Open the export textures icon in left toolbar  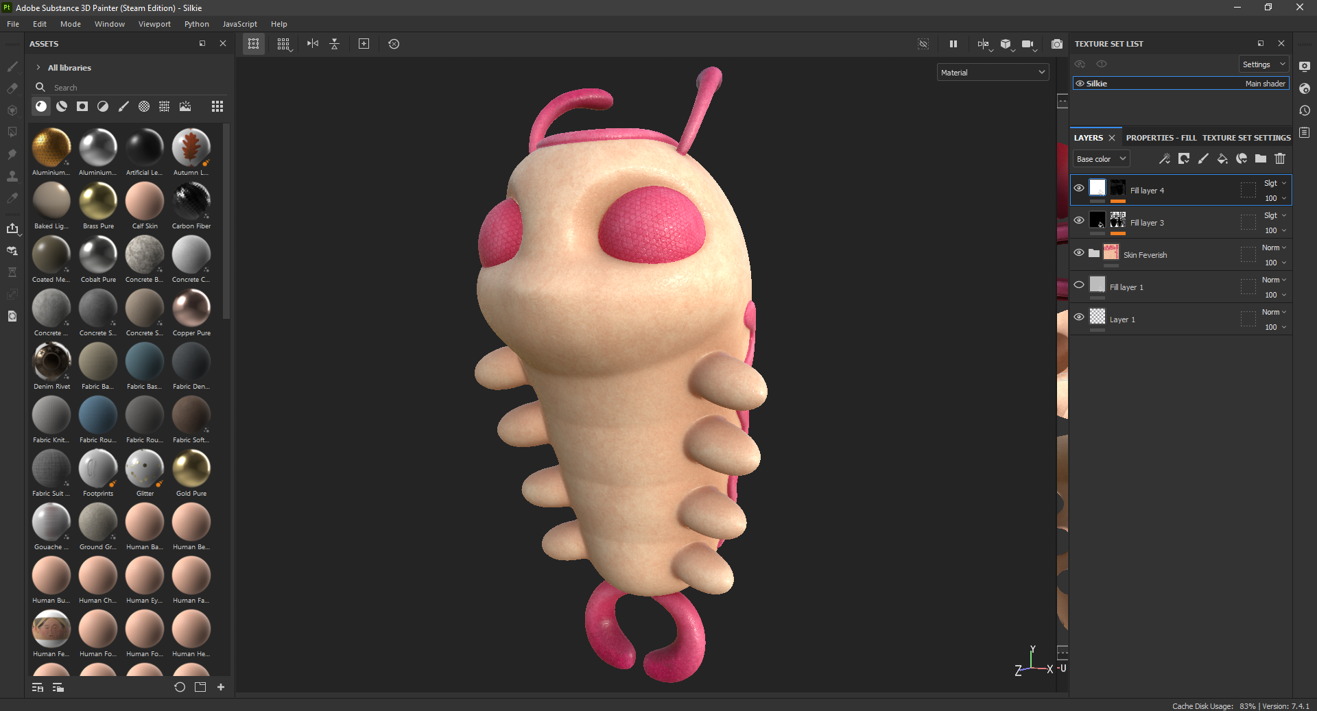click(x=12, y=228)
